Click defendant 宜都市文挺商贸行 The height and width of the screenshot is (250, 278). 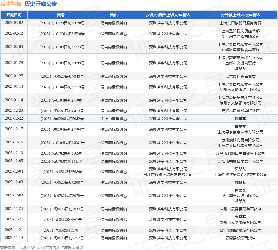[241, 63]
